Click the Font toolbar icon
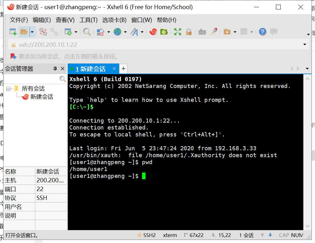Screen dimensions: 315x243 coord(134,32)
